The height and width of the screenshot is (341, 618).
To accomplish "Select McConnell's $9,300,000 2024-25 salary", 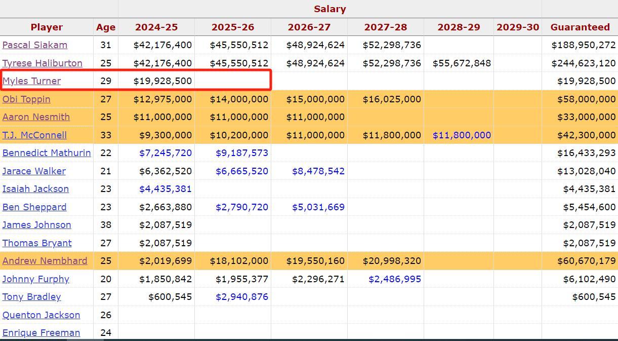I will coord(166,135).
